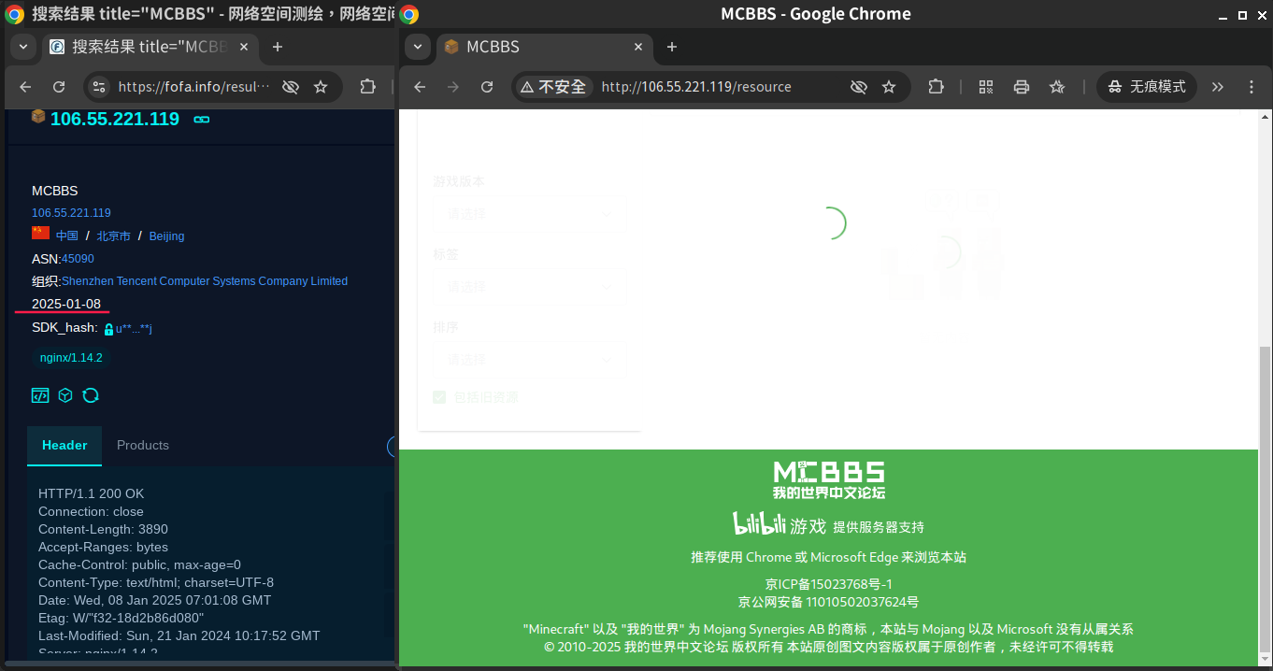Click the 北京市 region link
The image size is (1273, 671).
click(113, 236)
